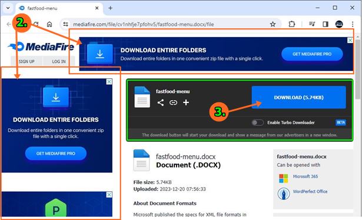Click the green P icon ad
The image size is (362, 220).
point(56,208)
